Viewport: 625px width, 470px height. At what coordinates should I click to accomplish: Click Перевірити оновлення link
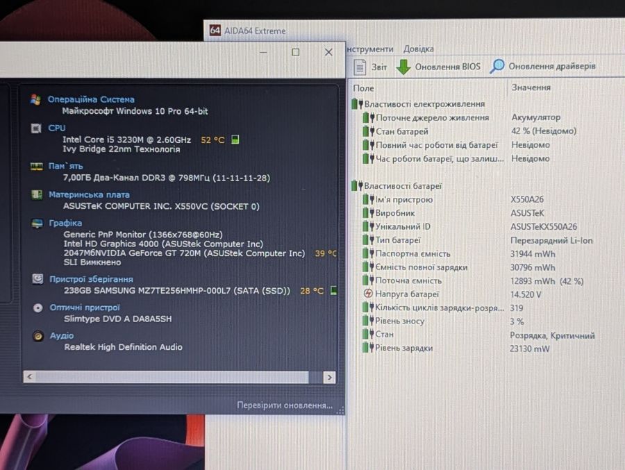(285, 405)
